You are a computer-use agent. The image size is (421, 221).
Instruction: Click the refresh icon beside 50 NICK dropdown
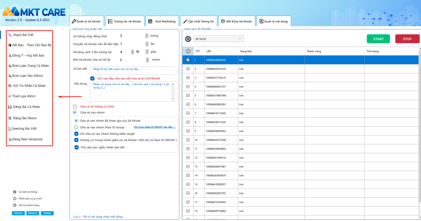(x=188, y=39)
